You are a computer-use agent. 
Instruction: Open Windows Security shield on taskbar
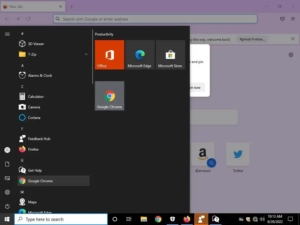coord(172,219)
